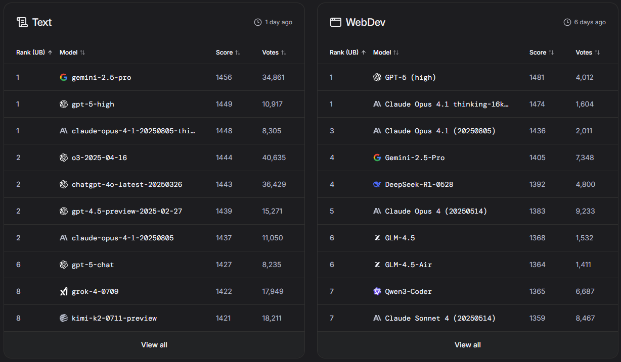Click the Google logo beside Gemini-2.5-Pro in WebDev
This screenshot has width=621, height=362.
point(377,158)
